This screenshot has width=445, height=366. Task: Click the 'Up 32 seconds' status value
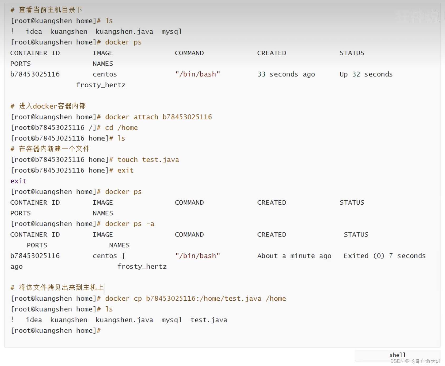pos(366,74)
